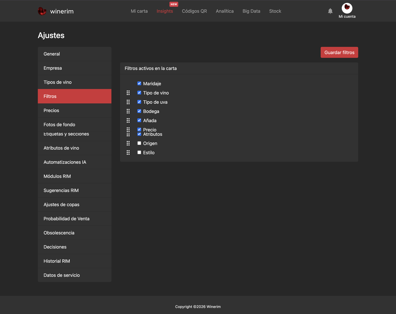This screenshot has width=396, height=314.
Task: Go to Mi carta in the top navigation
Action: (x=139, y=11)
